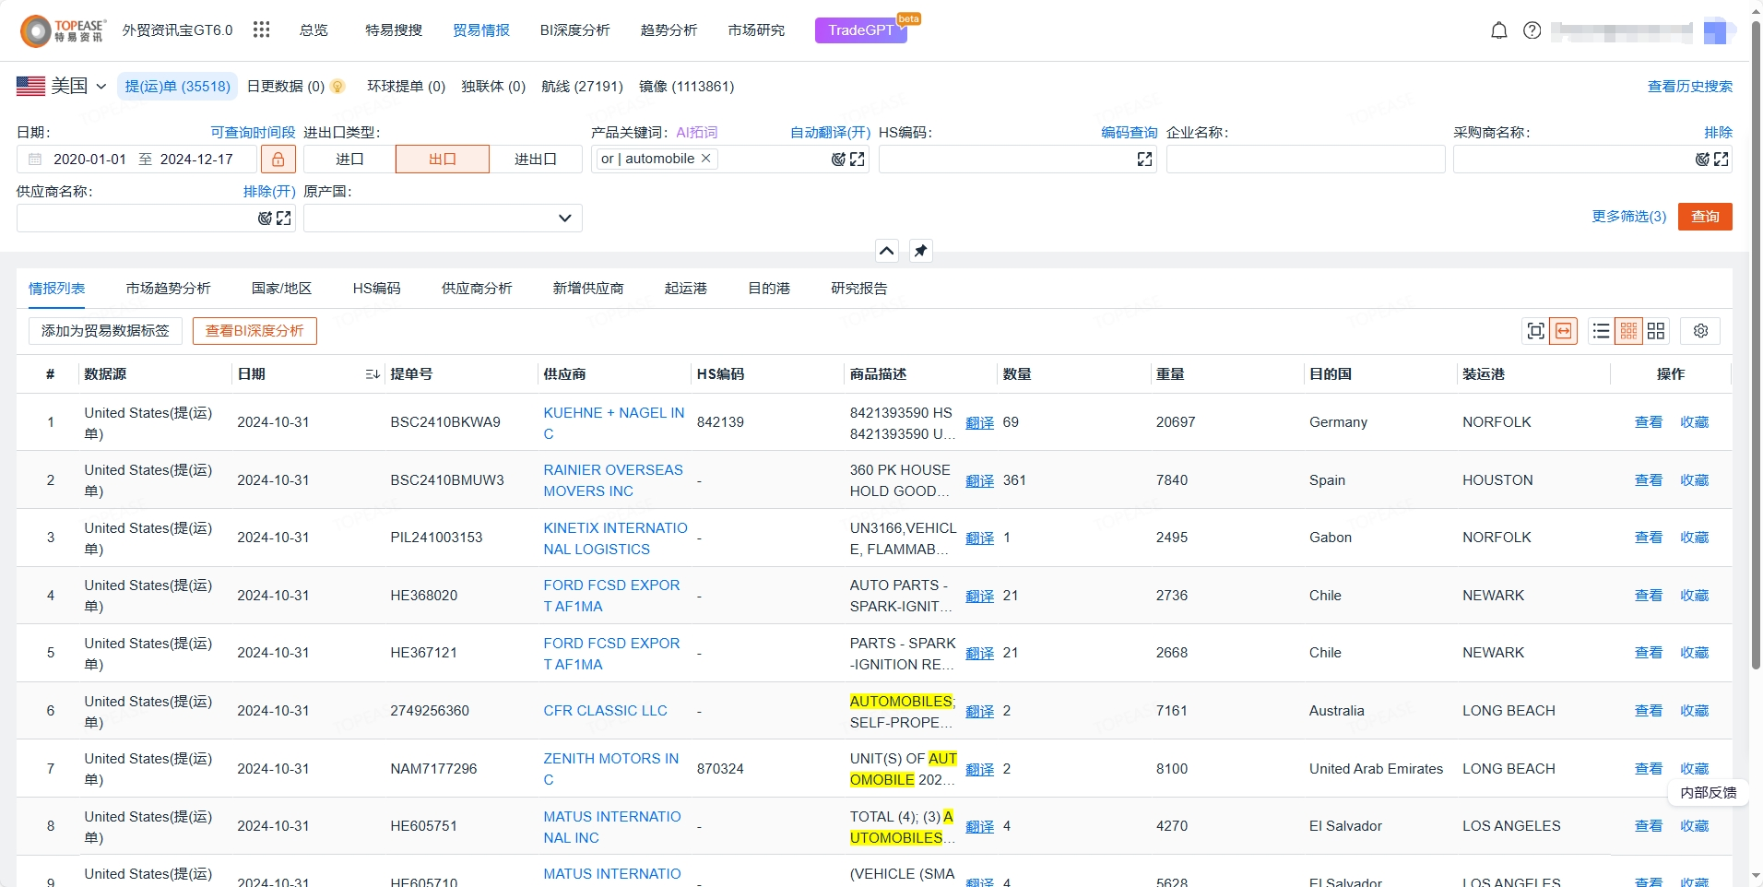The width and height of the screenshot is (1763, 887).
Task: Click the date range lock icon
Action: pyautogui.click(x=278, y=160)
